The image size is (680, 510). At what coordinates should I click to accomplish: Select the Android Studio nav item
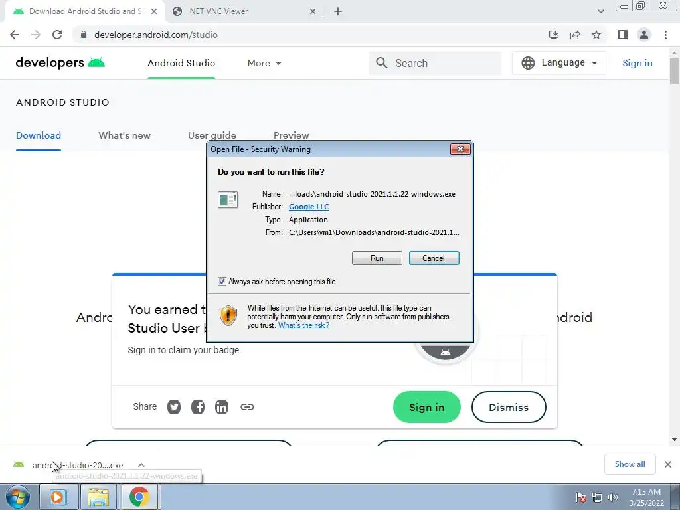pos(181,63)
